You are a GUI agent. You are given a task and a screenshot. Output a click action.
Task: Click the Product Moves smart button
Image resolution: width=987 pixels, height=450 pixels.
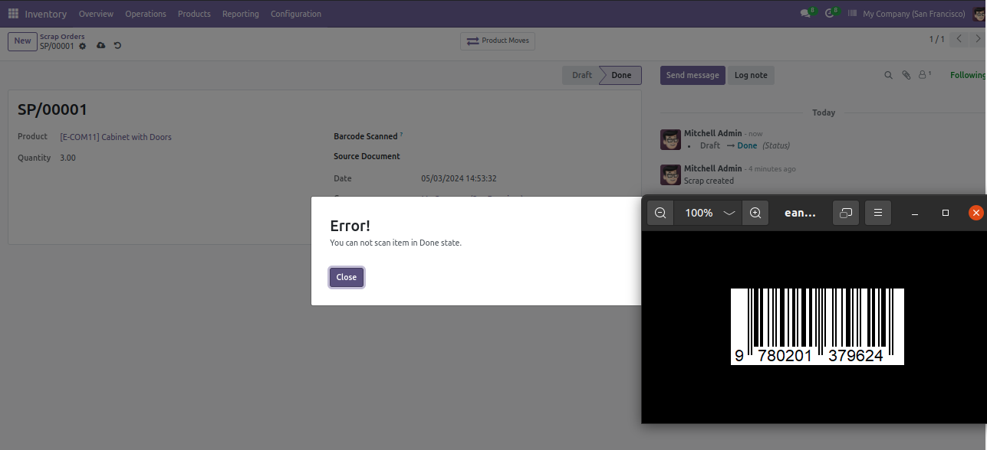pyautogui.click(x=498, y=41)
